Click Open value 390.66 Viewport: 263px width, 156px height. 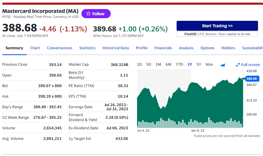click(x=55, y=75)
